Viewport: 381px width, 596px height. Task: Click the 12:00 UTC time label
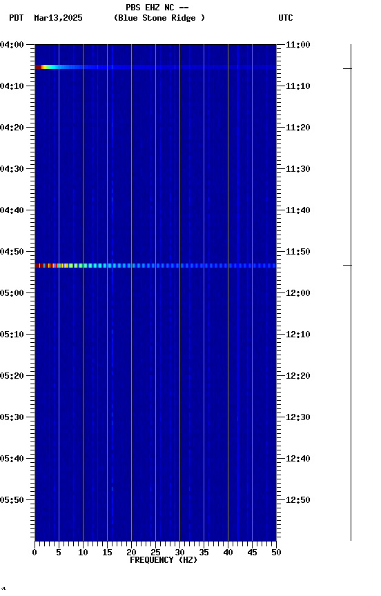pos(298,293)
